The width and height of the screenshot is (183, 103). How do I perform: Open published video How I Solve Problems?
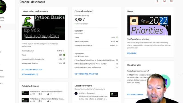pyautogui.click(x=46, y=92)
